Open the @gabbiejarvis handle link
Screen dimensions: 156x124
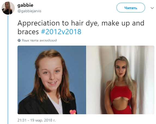tap(29, 11)
